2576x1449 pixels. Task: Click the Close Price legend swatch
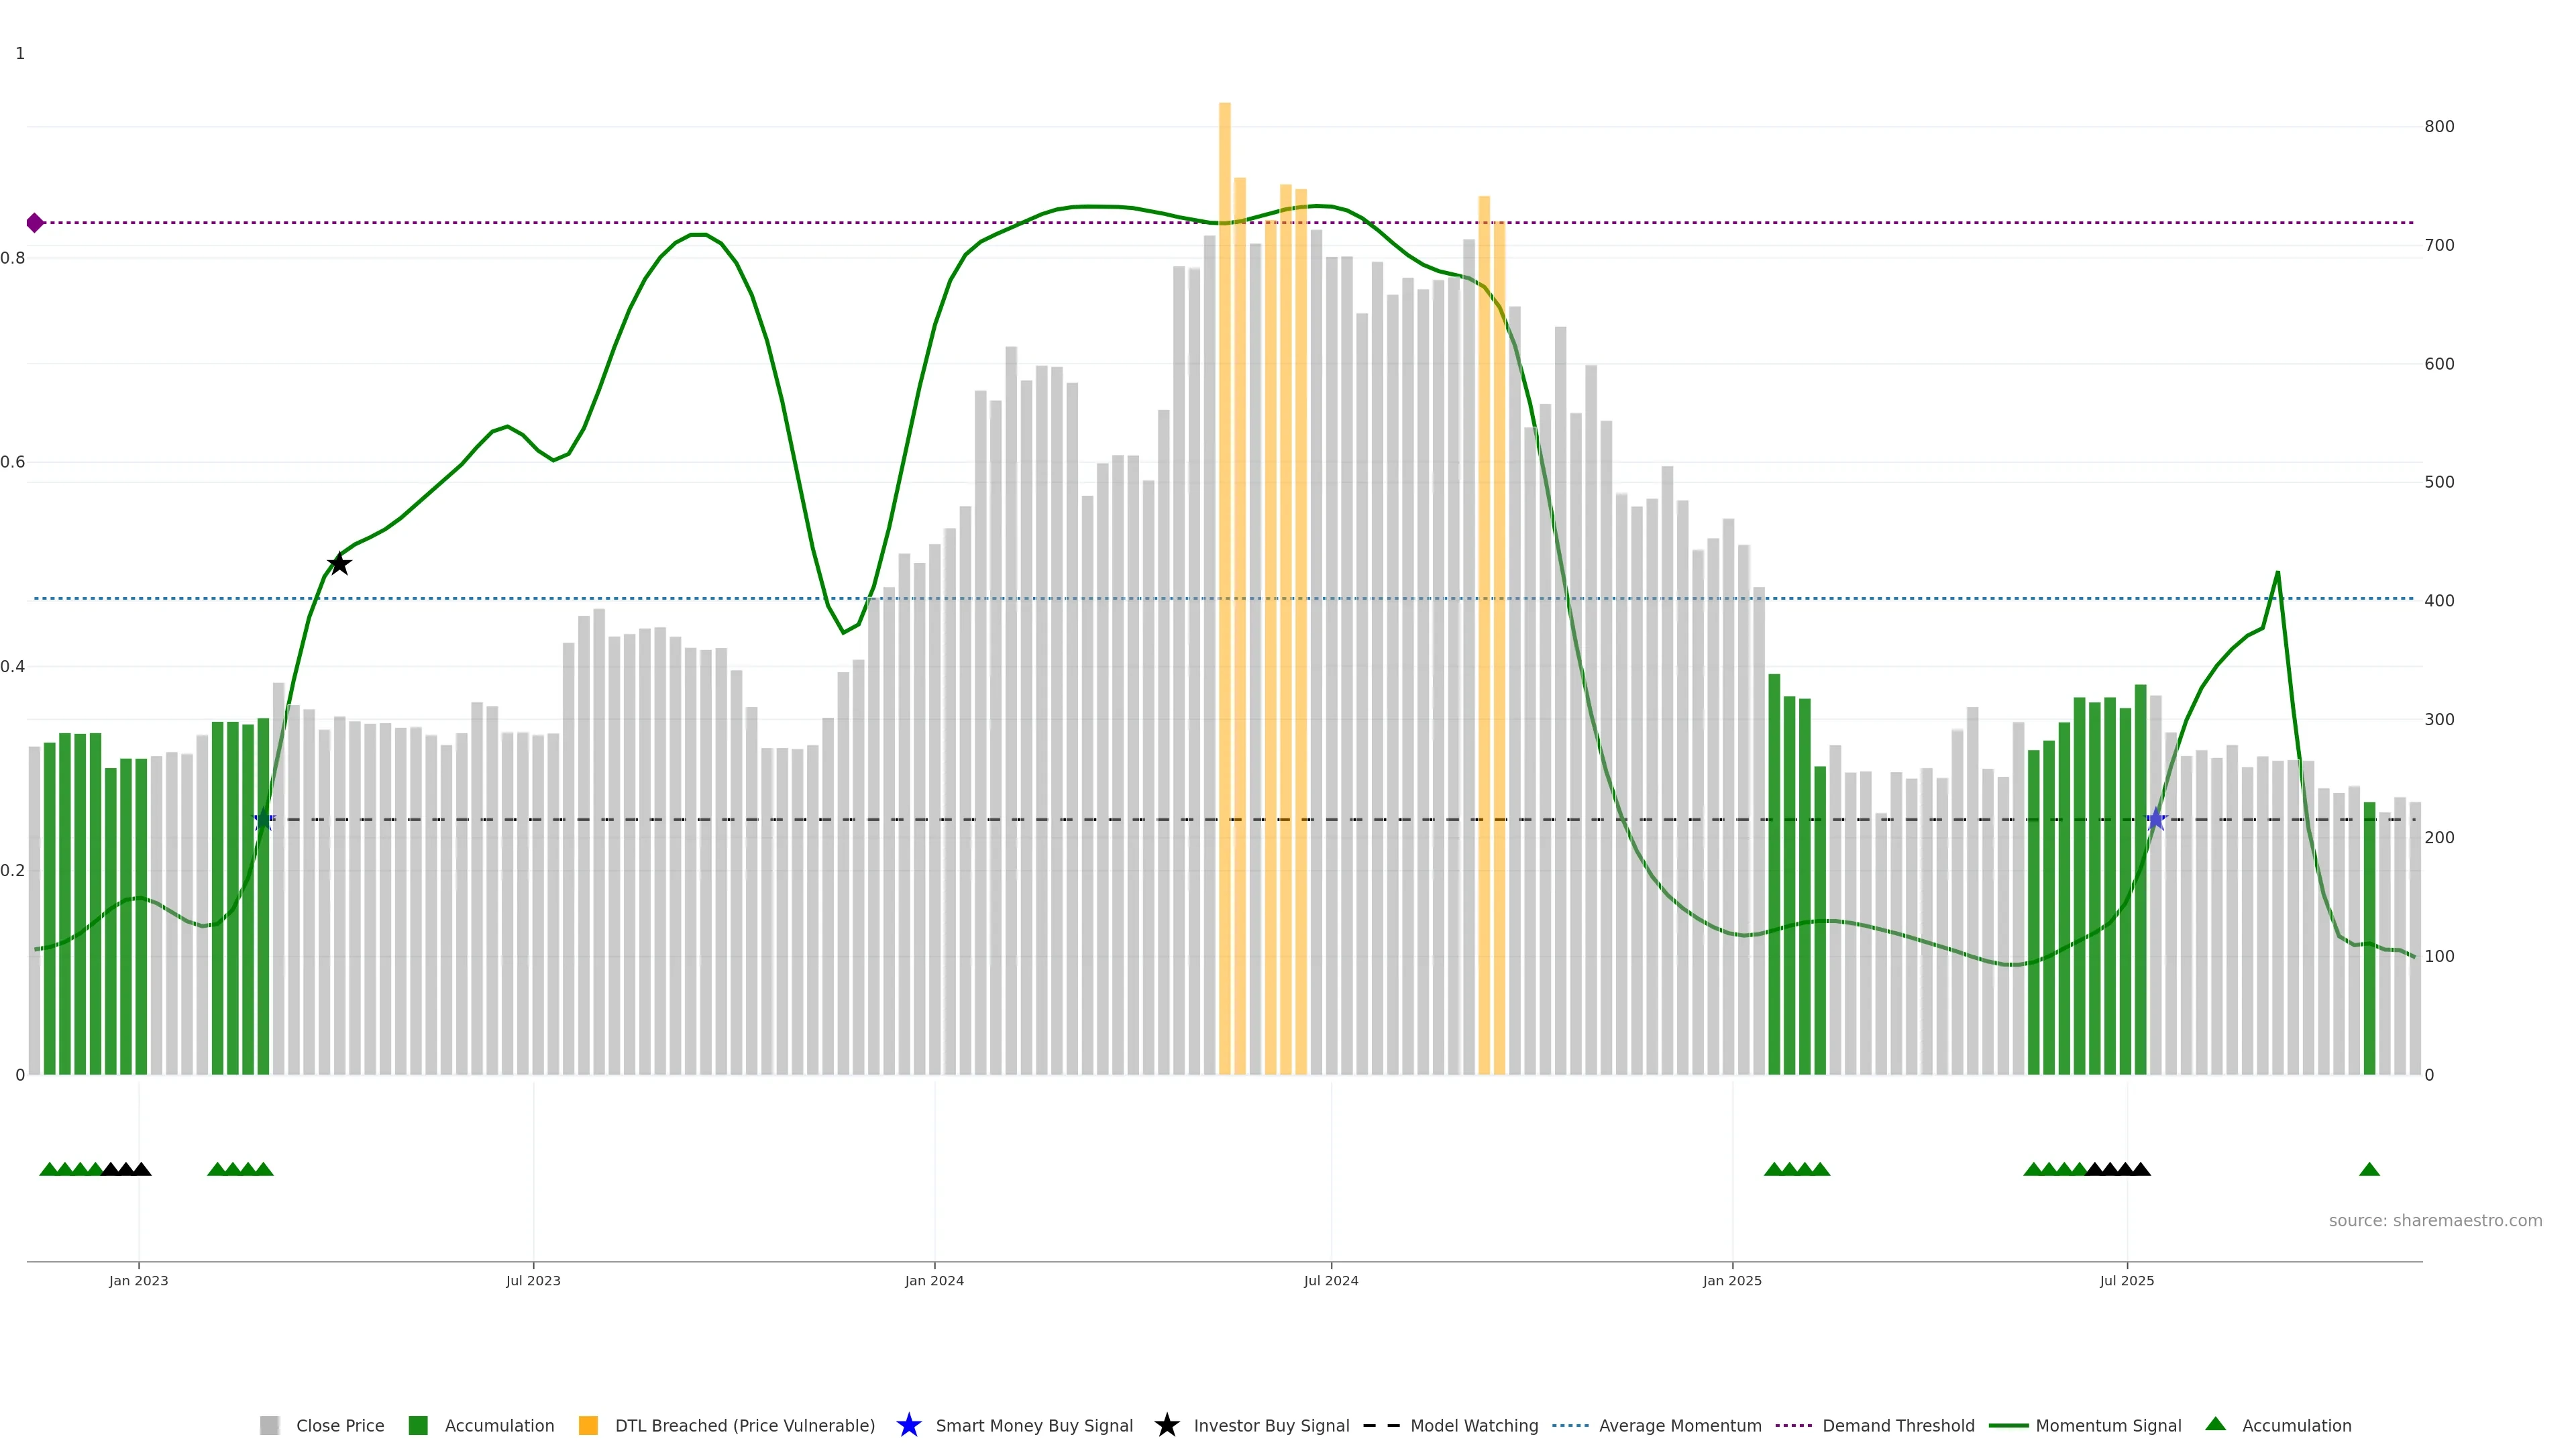tap(269, 1425)
